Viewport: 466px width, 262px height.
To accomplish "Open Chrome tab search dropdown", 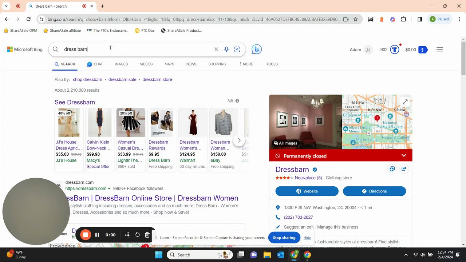I will pyautogui.click(x=6, y=6).
